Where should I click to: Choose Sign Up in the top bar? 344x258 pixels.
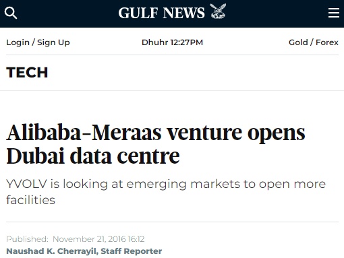[53, 42]
